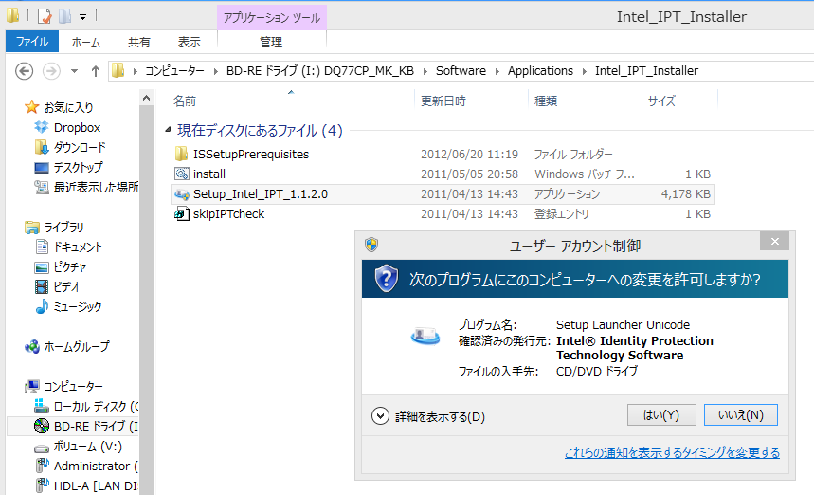
Task: Click the forward navigation arrow
Action: tap(51, 70)
